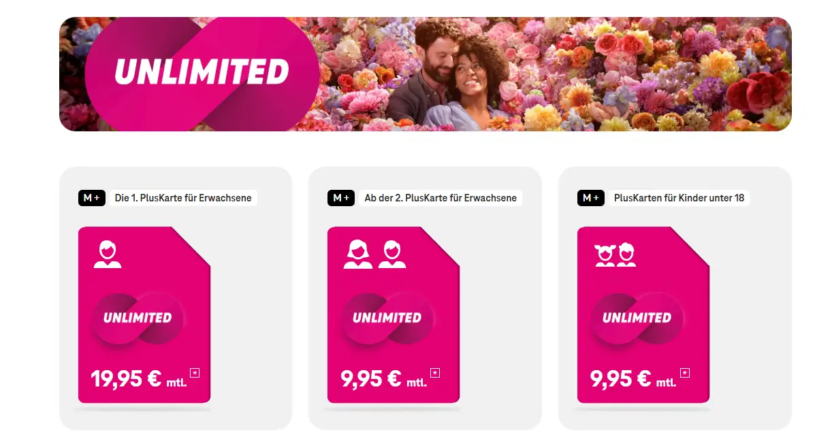Click the UNLIMITED logo in the top banner
This screenshot has width=832, height=445.
[202, 72]
